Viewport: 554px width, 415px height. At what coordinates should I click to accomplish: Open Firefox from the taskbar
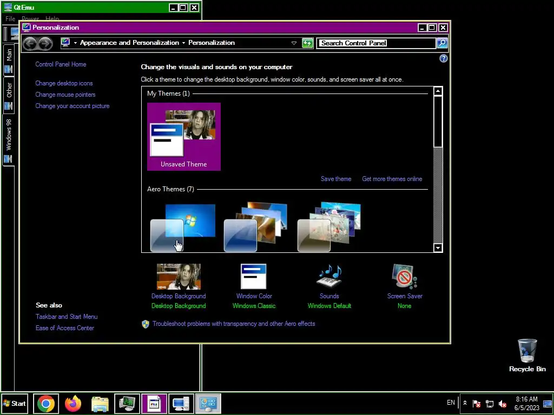[x=73, y=404]
